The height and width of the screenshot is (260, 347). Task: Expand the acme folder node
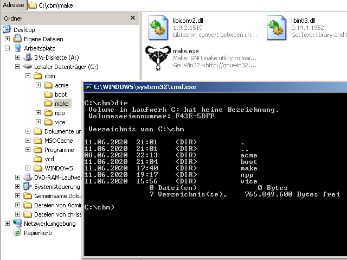coord(38,85)
